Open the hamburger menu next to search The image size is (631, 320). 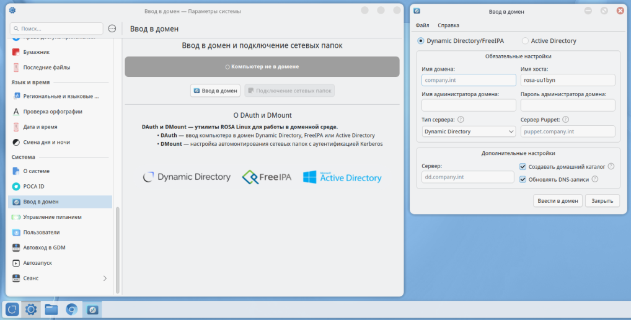pyautogui.click(x=112, y=29)
